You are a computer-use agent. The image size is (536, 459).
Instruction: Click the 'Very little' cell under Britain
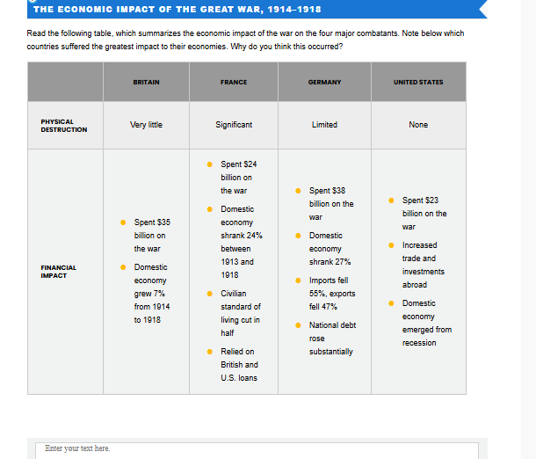tap(146, 125)
